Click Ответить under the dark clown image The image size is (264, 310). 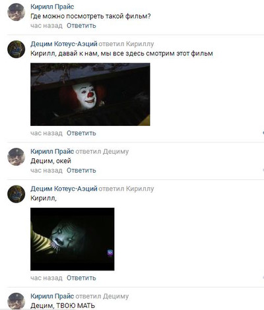(81, 278)
